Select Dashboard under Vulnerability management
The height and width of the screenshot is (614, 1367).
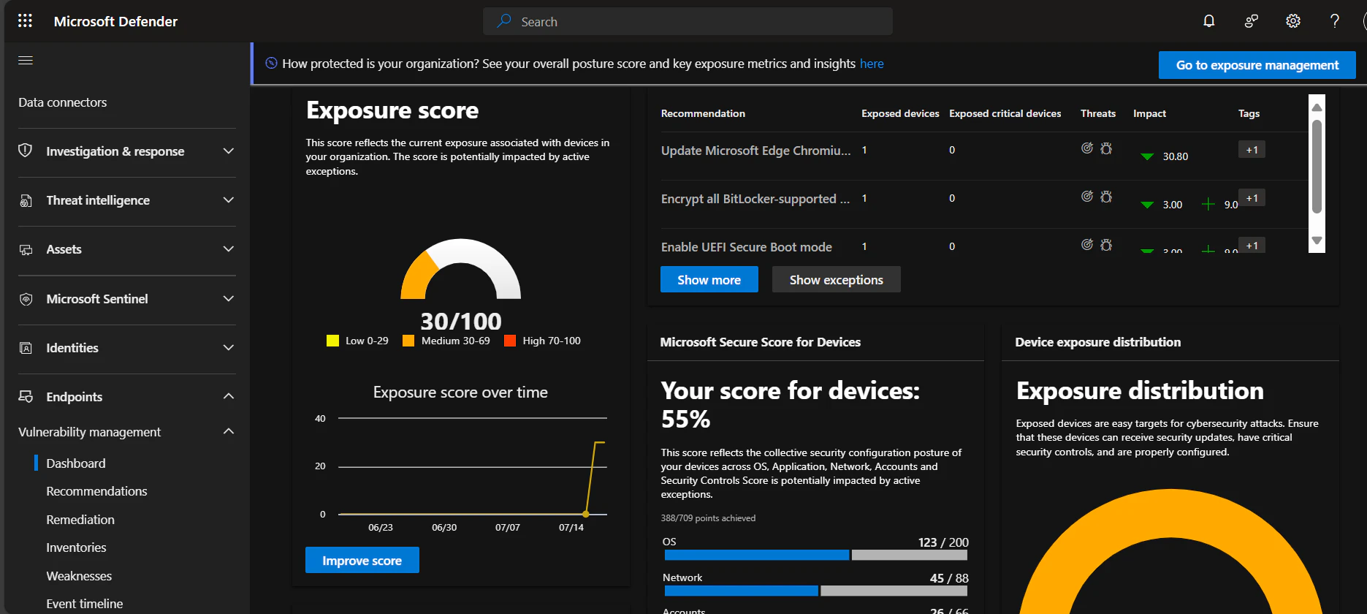(x=76, y=463)
